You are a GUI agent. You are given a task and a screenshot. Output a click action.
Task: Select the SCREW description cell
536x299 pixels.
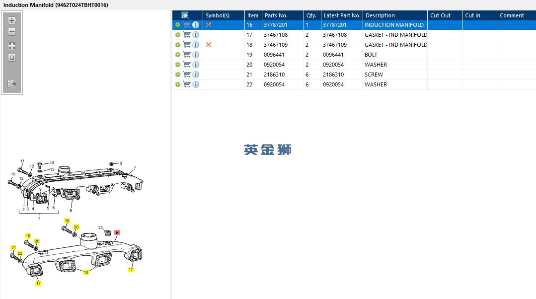click(x=395, y=75)
